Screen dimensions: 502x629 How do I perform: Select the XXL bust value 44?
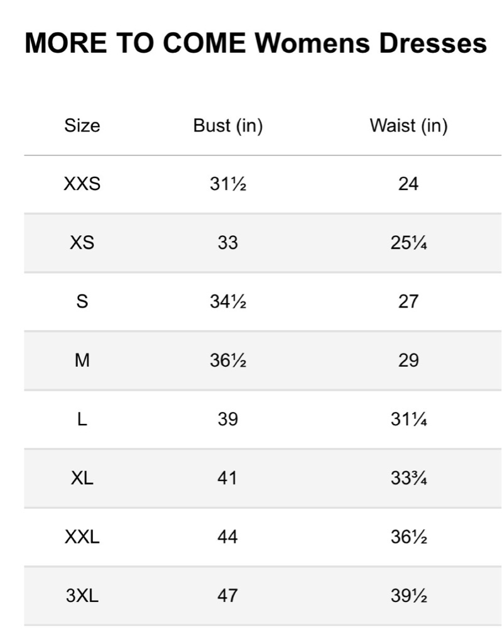tap(228, 537)
